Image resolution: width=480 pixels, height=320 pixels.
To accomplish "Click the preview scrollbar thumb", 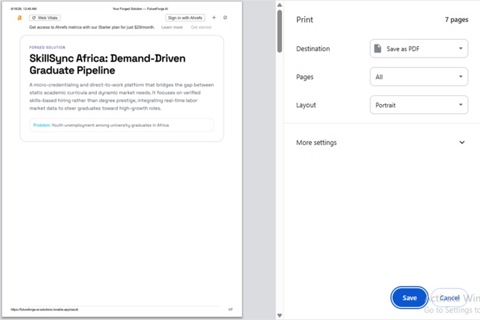I will click(279, 31).
